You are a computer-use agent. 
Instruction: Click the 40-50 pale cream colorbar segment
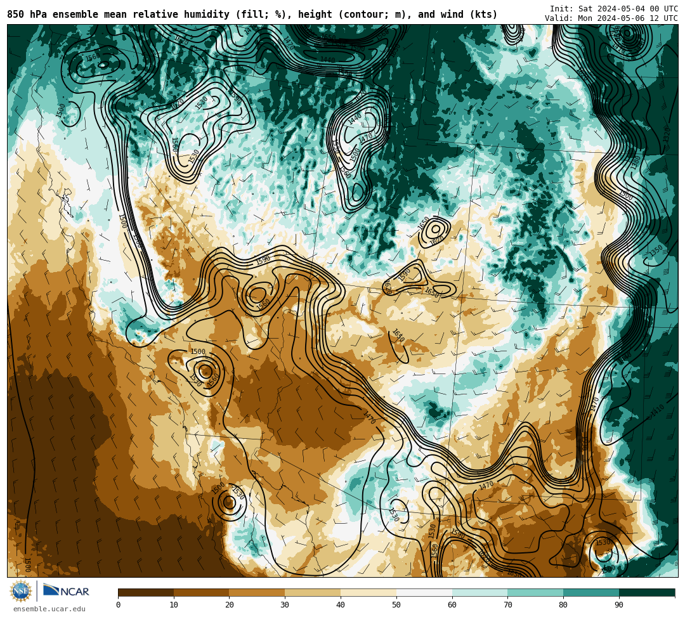369,592
